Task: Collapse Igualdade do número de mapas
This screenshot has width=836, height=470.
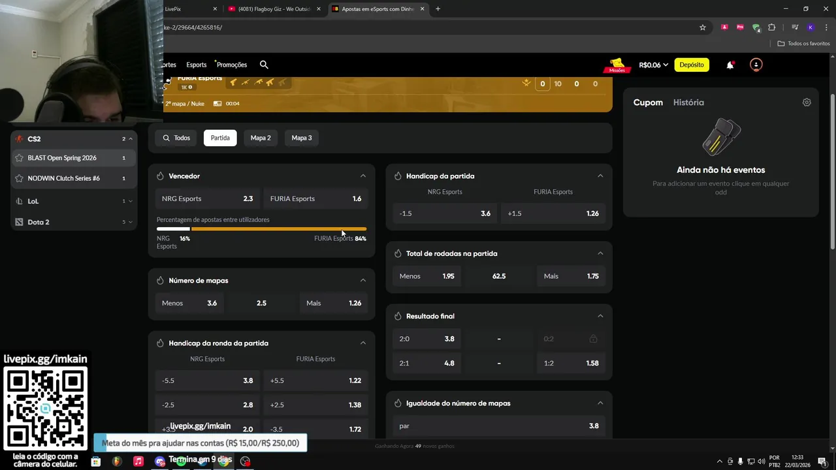Action: tap(600, 403)
